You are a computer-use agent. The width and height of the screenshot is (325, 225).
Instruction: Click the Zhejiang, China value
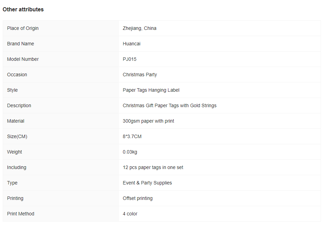(139, 28)
